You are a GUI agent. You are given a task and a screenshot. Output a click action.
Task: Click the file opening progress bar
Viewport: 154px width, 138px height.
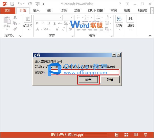tap(96, 135)
